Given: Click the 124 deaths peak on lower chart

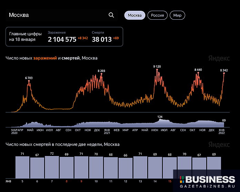Looking at the screenshot, I should click(x=160, y=119).
